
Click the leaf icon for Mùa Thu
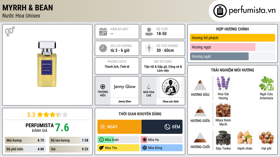click(101, 148)
